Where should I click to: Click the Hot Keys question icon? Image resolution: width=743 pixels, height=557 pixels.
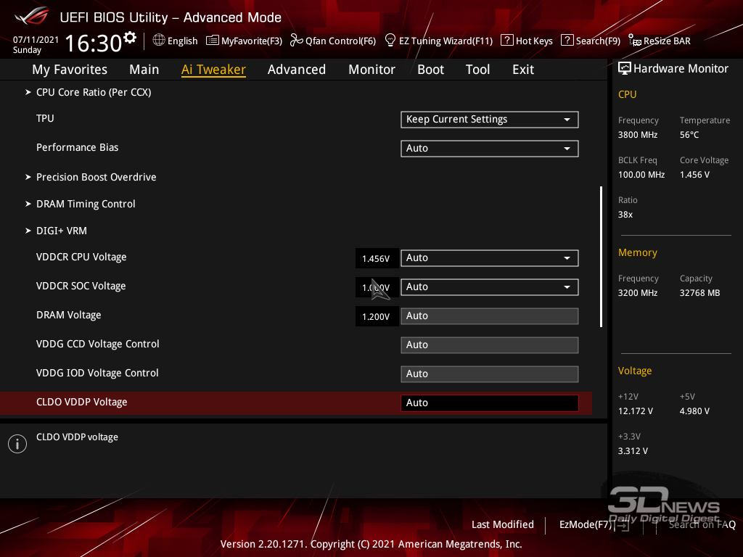point(507,41)
